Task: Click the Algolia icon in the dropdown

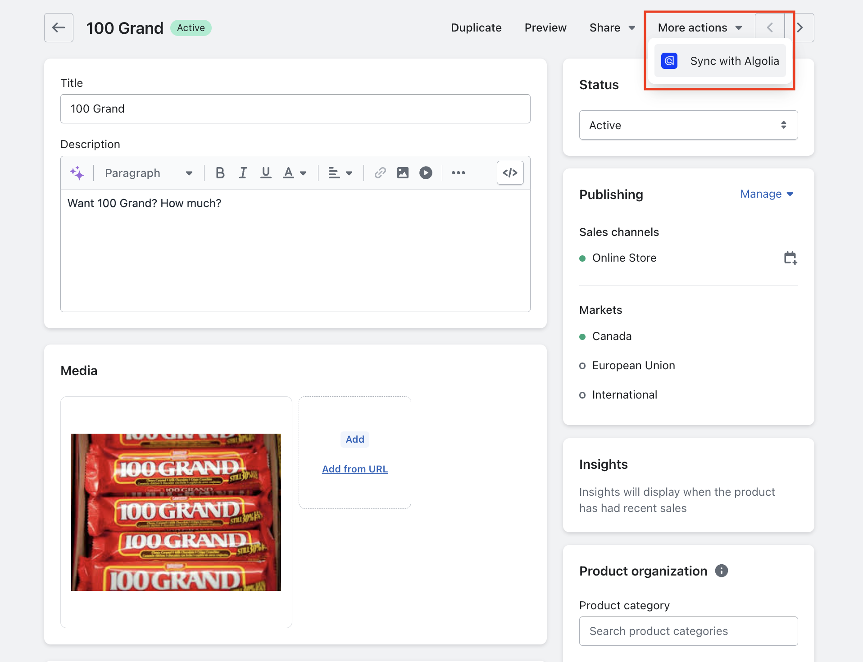Action: coord(669,61)
